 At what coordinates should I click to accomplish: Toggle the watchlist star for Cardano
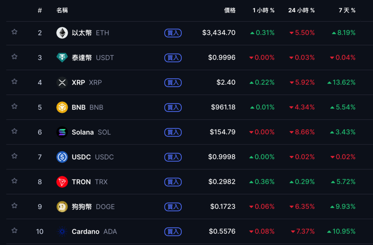[15, 230]
